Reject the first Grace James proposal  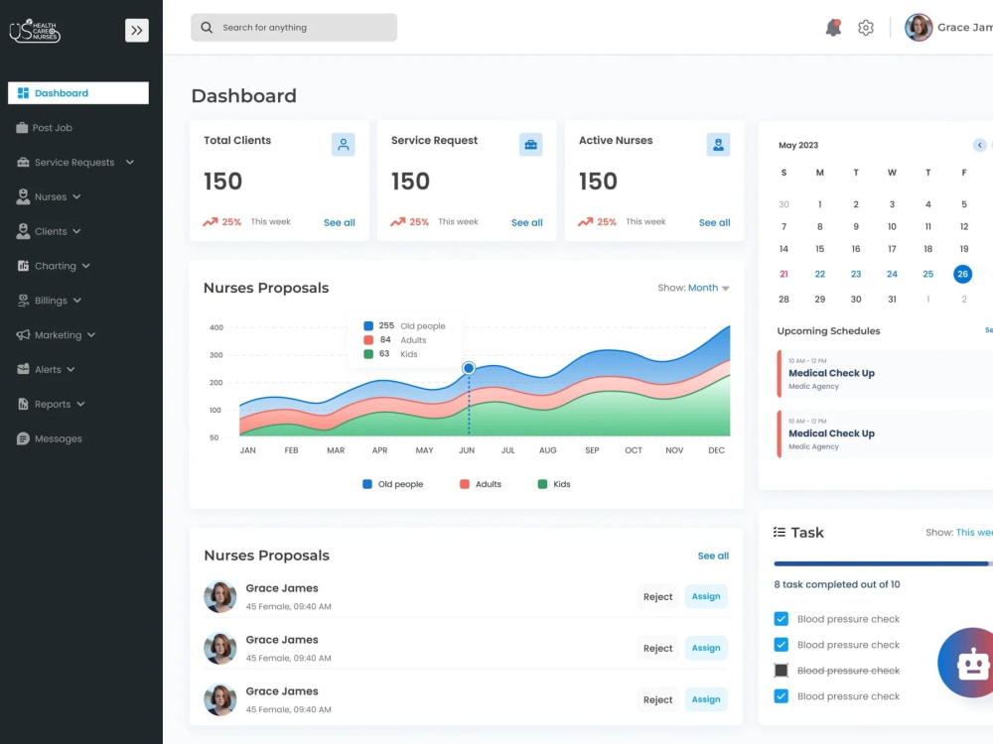[x=657, y=596]
